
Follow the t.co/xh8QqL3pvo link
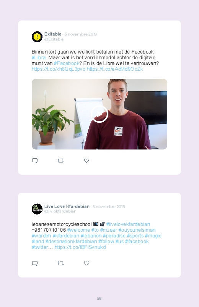pos(59,69)
